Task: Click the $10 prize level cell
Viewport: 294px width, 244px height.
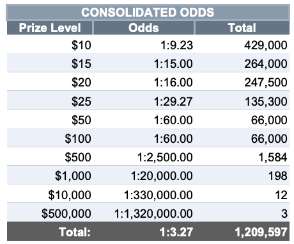Action: (50, 45)
